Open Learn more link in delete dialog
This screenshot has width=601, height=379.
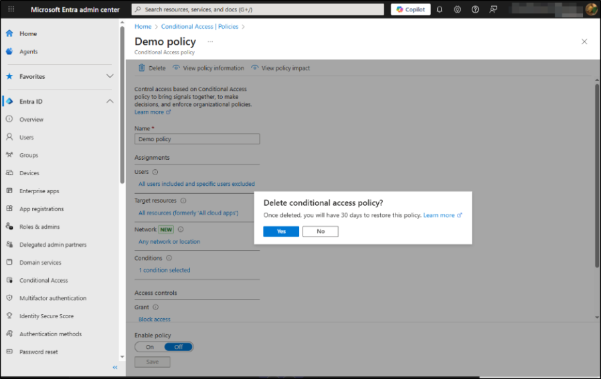(442, 215)
